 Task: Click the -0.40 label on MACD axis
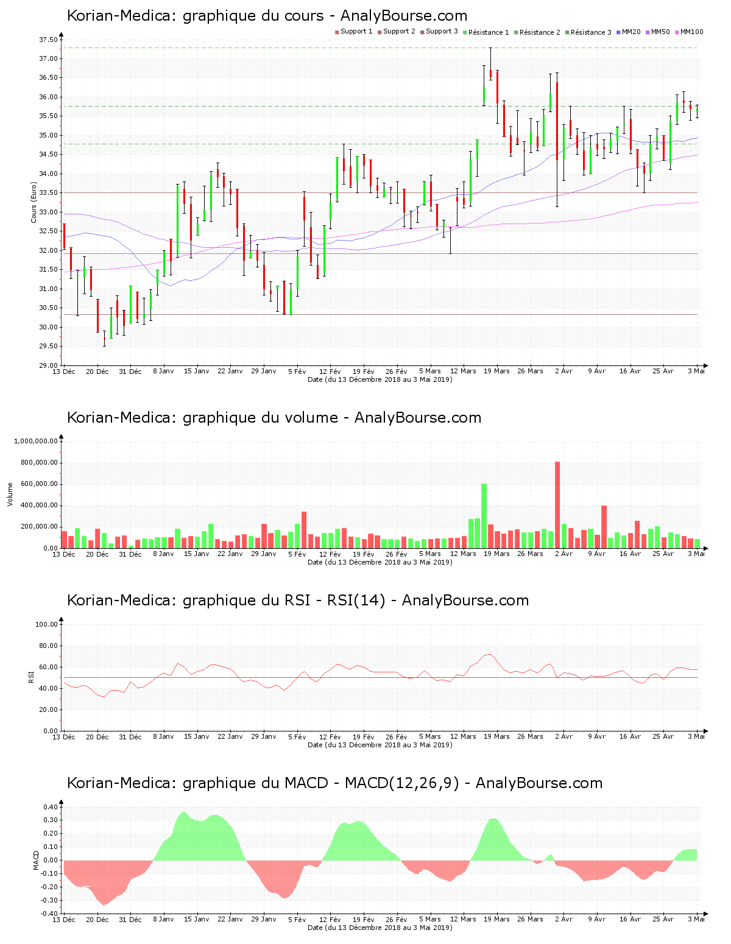(x=50, y=914)
